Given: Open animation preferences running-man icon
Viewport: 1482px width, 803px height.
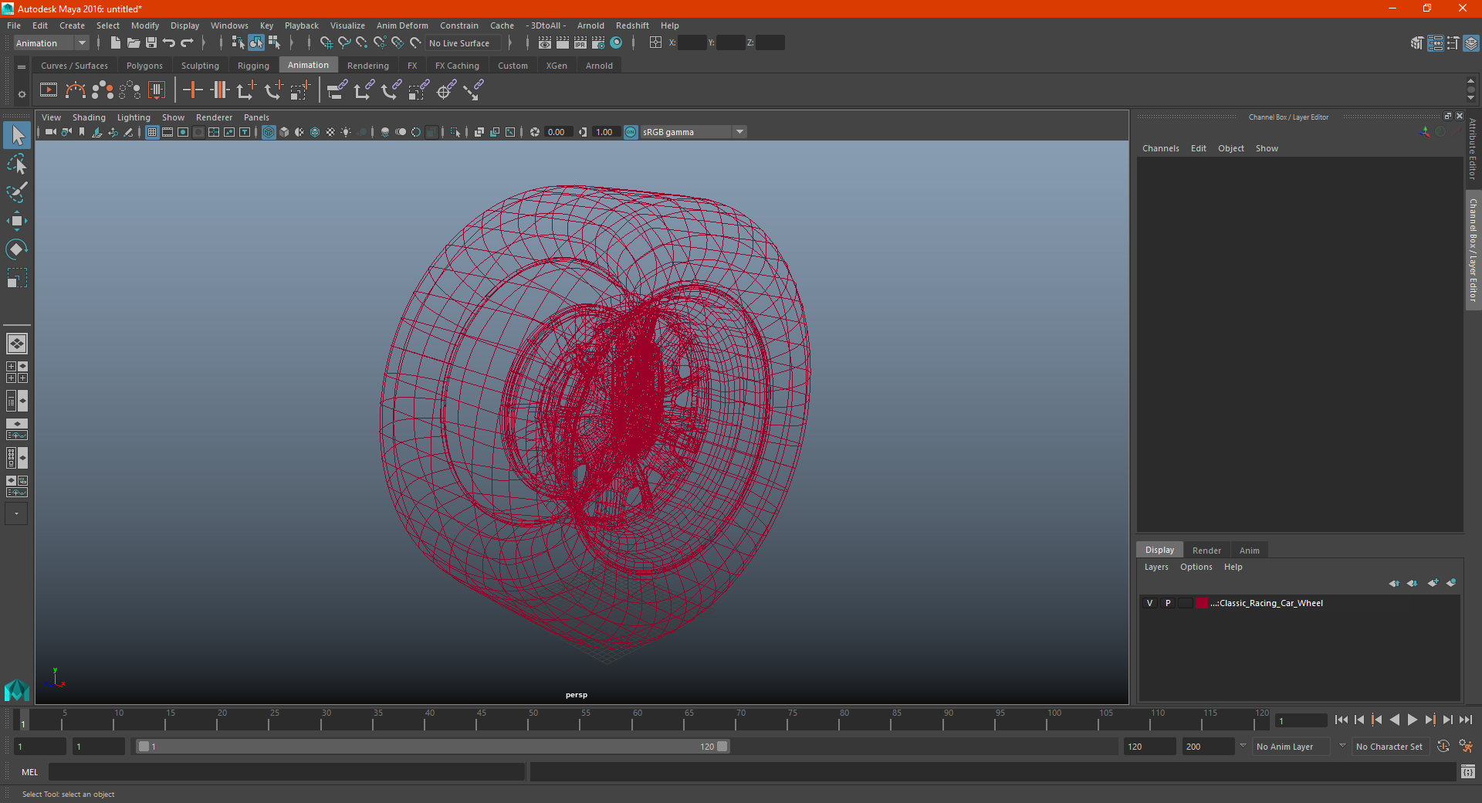Looking at the screenshot, I should (1466, 746).
